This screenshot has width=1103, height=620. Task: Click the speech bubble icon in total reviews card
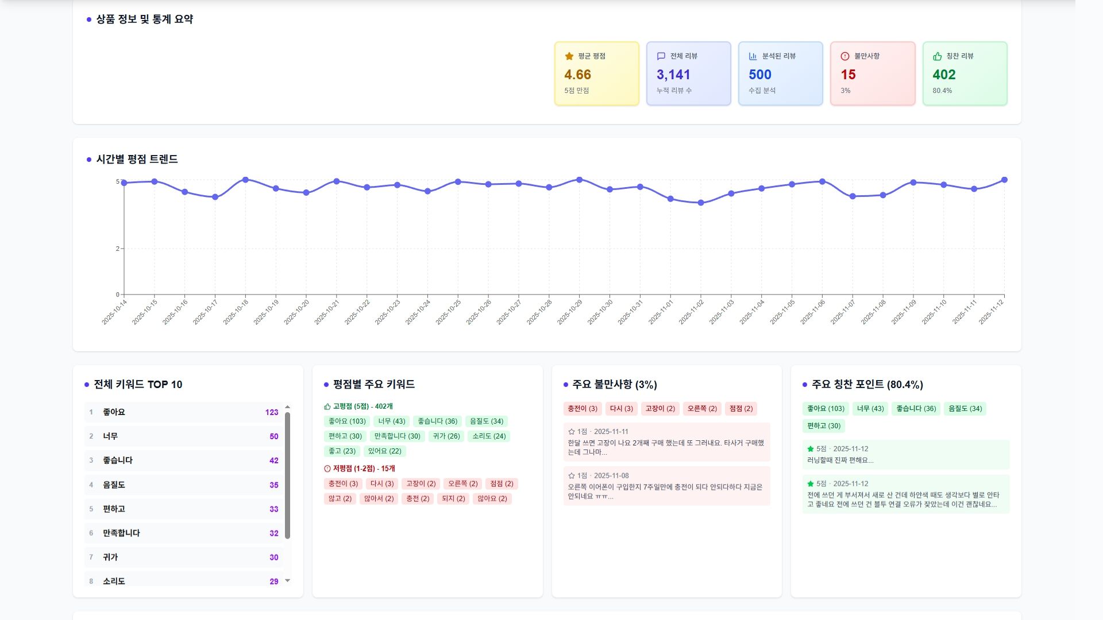click(661, 56)
